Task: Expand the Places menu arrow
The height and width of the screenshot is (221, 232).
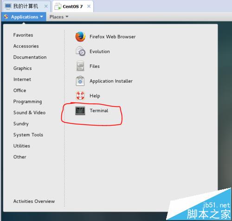Action: (x=67, y=16)
